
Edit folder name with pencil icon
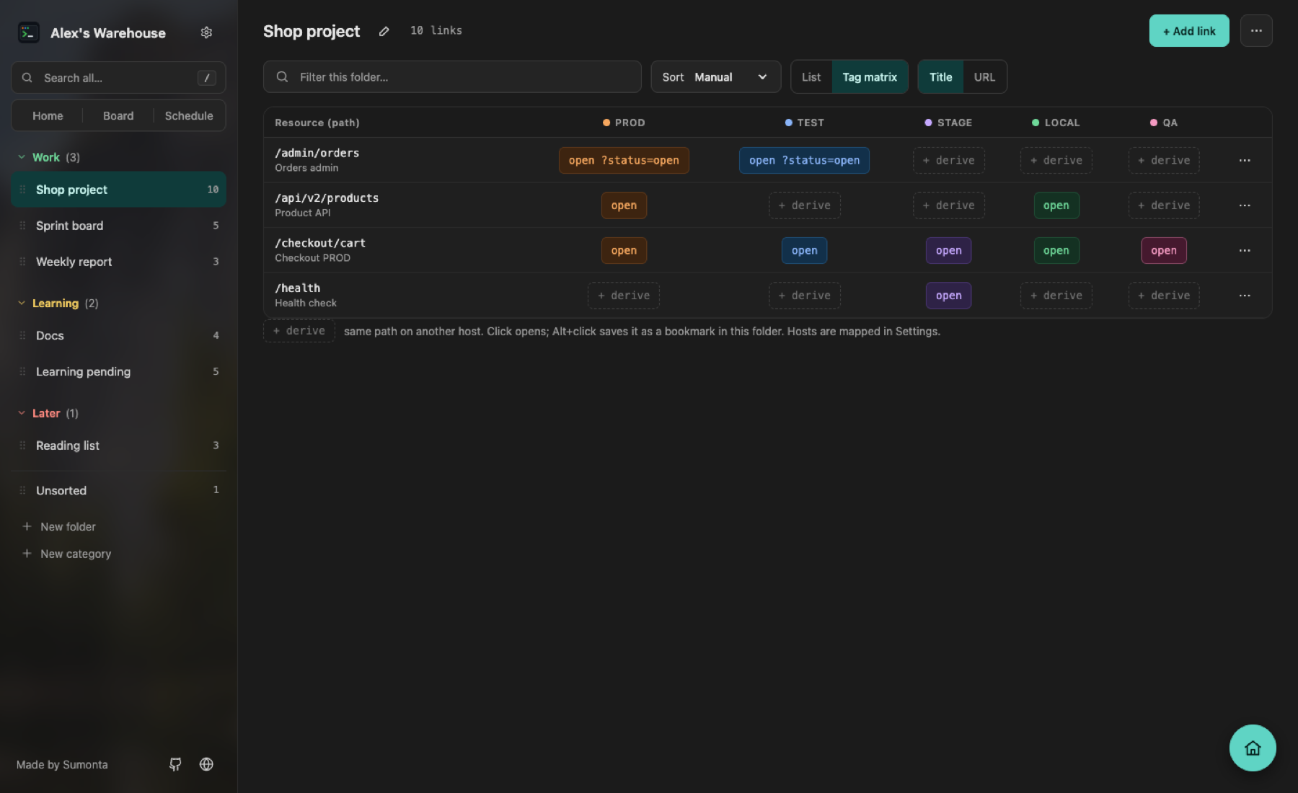coord(384,31)
